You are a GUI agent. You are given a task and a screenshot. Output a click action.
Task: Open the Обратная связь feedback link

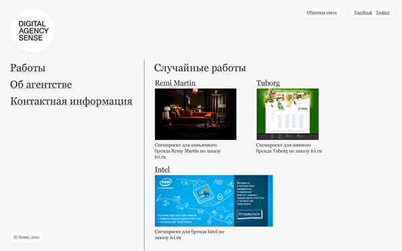coord(322,12)
